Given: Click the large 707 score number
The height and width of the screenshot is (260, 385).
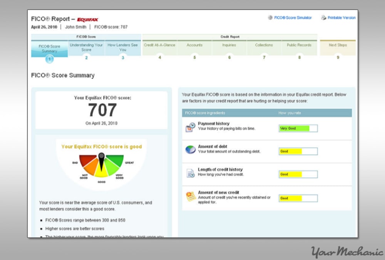Looking at the screenshot, I should (102, 110).
